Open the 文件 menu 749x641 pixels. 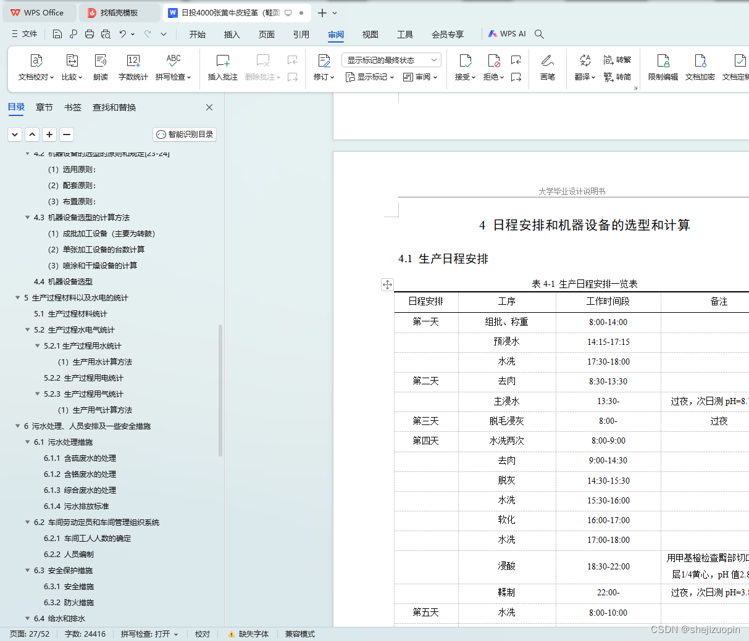tap(24, 34)
